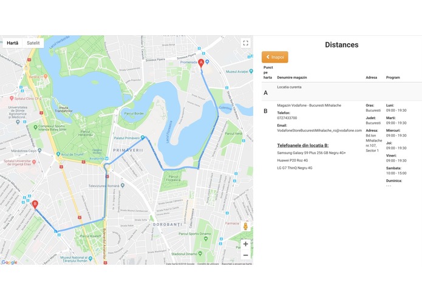Screen dimensions: 422x300
Task: Select Muzeul Aviației map pin
Action: tap(251, 71)
